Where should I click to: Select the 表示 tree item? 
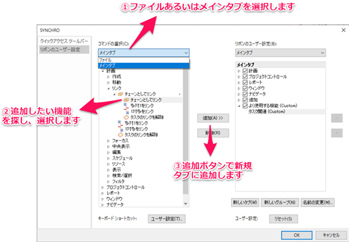coord(117,170)
